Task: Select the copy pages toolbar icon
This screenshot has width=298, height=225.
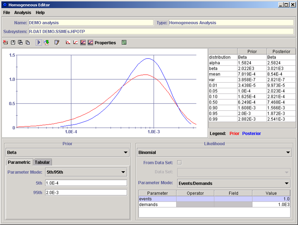Action: (28, 42)
